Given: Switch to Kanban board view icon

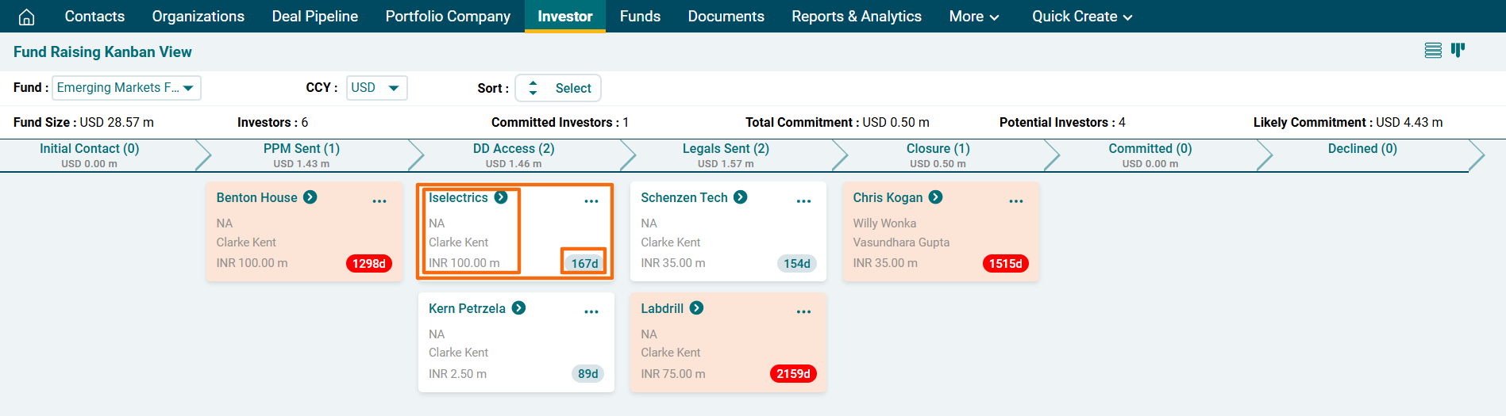Looking at the screenshot, I should tap(1458, 51).
